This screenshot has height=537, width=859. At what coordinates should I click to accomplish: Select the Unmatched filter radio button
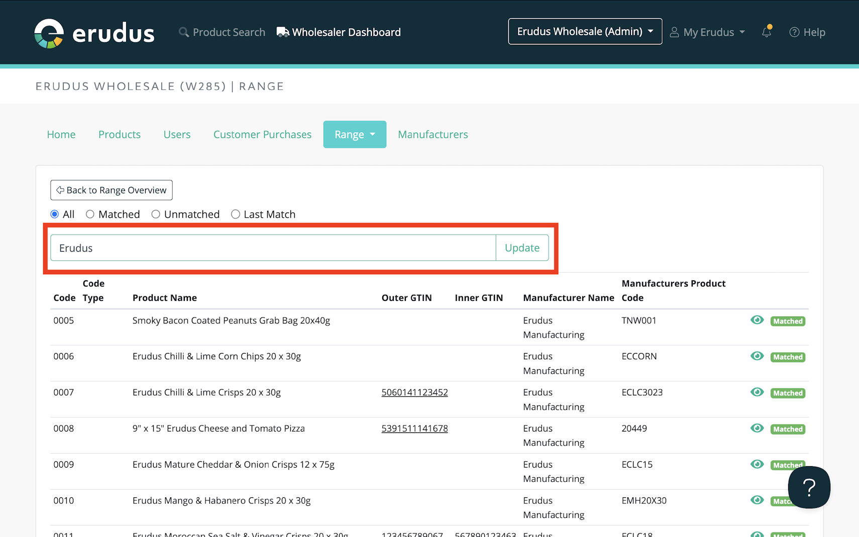click(156, 214)
